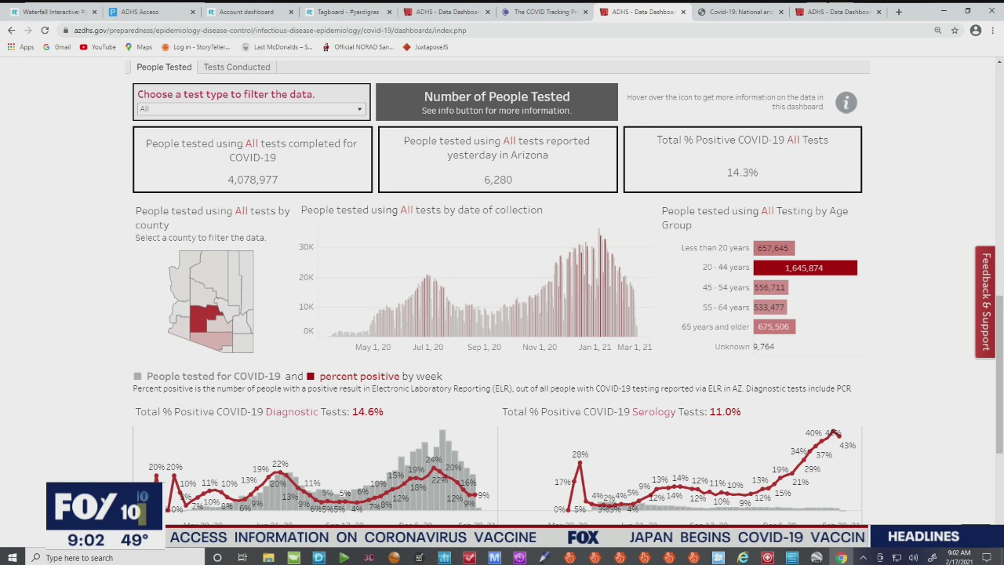
Task: Reload the page with the refresh icon
Action: [x=45, y=30]
